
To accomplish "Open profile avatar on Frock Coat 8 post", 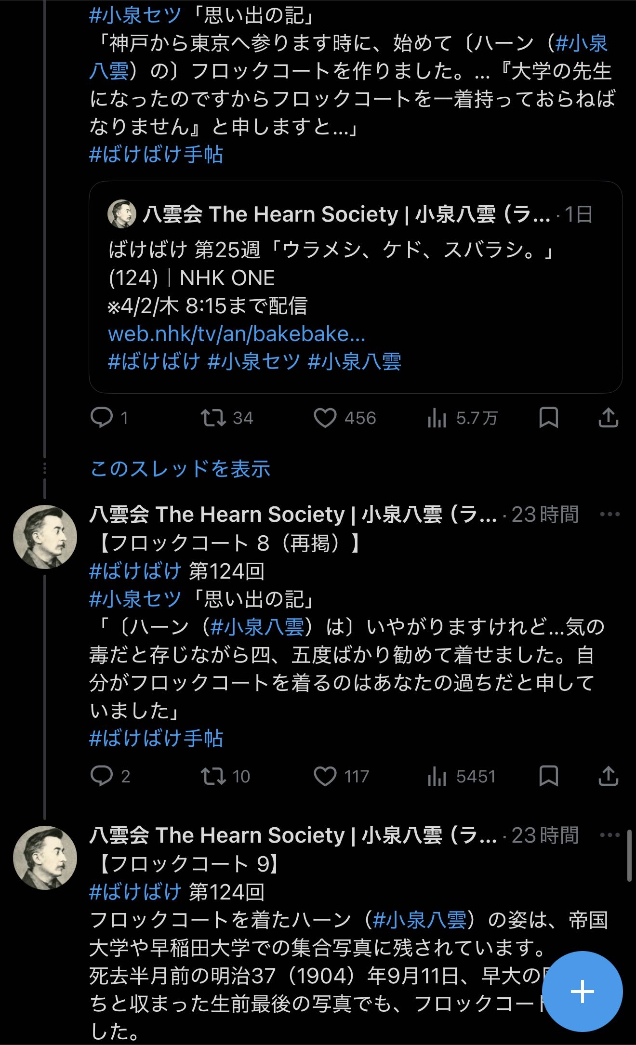I will pos(45,537).
